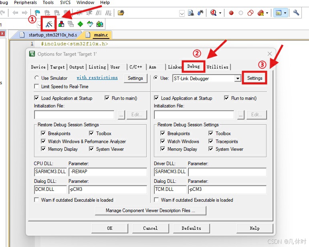Image resolution: width=309 pixels, height=247 pixels.
Task: Insert breakpoint with the red dot icon
Action: 231,13
